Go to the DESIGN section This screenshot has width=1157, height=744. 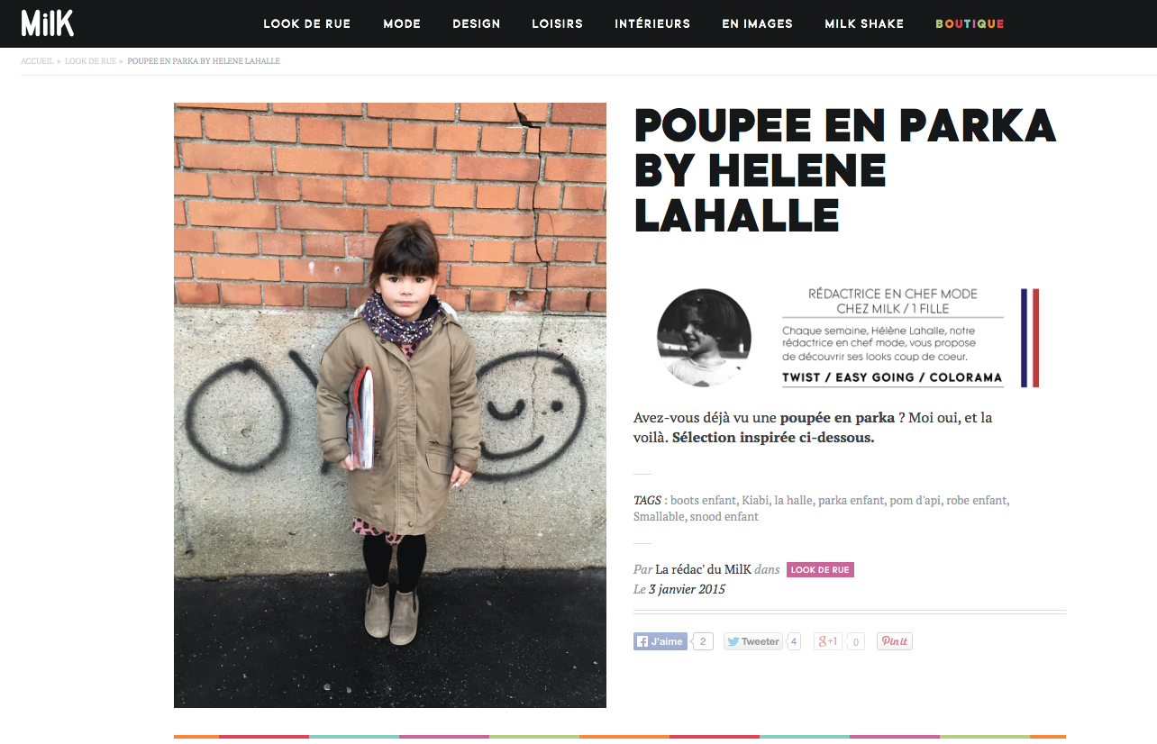tap(476, 23)
